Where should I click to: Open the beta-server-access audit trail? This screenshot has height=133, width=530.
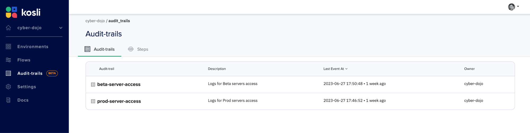click(119, 84)
